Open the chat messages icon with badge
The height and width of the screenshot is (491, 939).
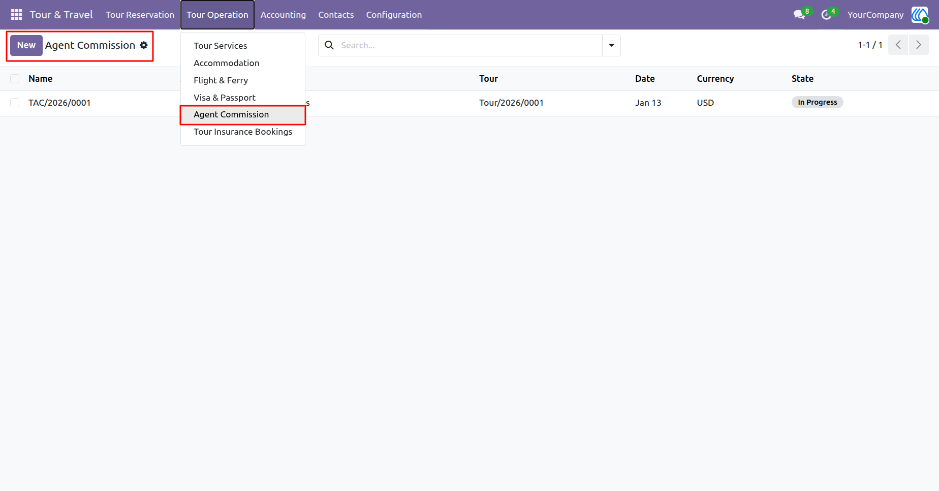[800, 15]
